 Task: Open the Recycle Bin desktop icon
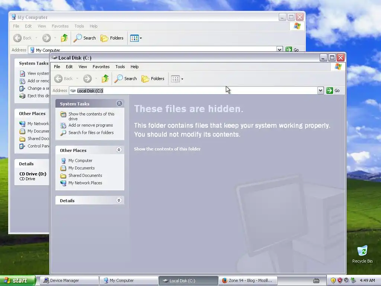[x=362, y=254]
